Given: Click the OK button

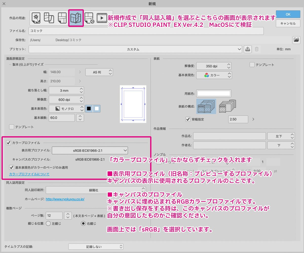Looking at the screenshot, I should point(288,14).
